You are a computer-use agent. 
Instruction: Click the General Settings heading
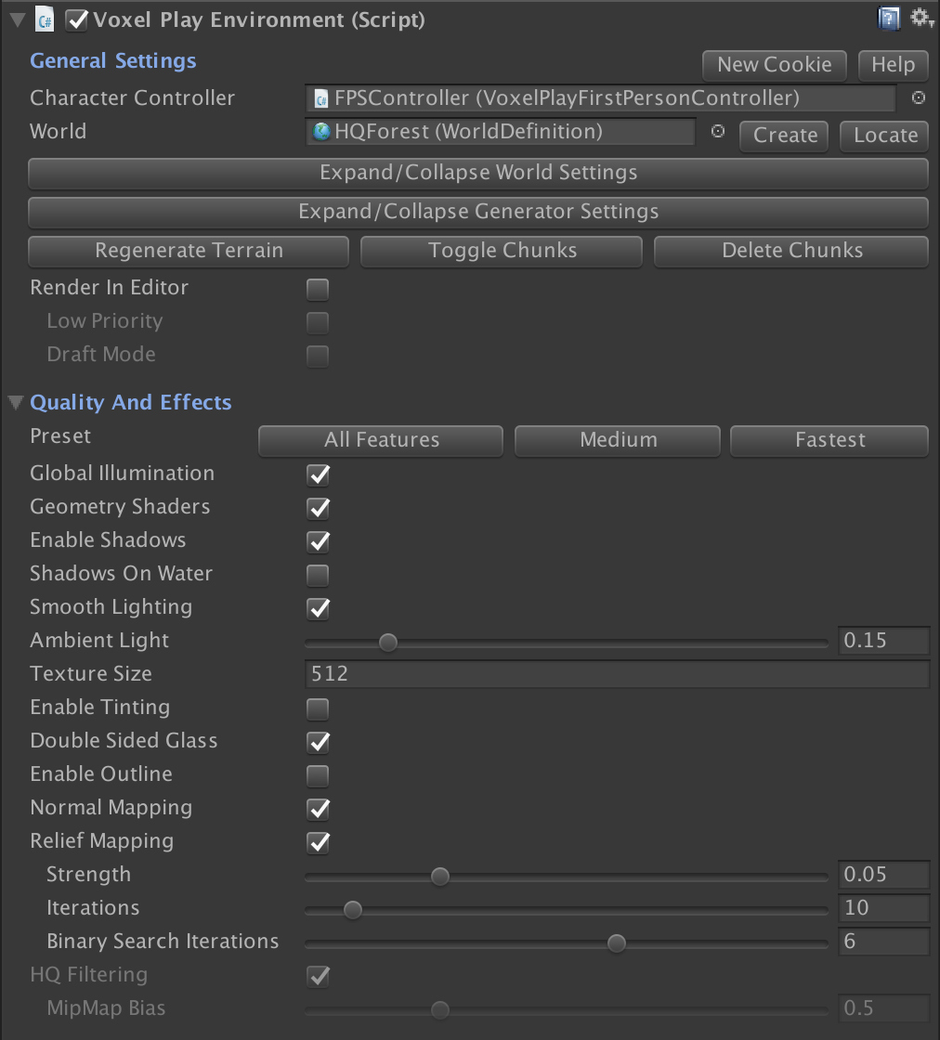[113, 61]
